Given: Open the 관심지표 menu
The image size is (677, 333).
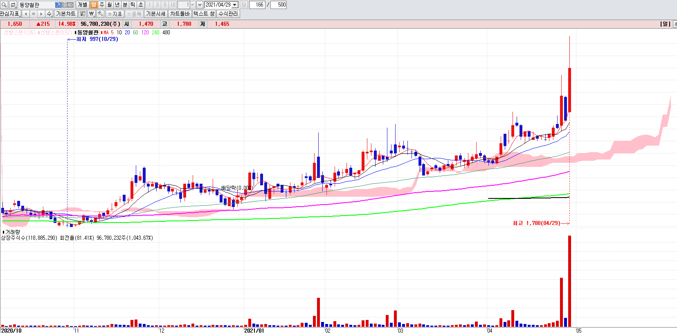Looking at the screenshot, I should (10, 14).
